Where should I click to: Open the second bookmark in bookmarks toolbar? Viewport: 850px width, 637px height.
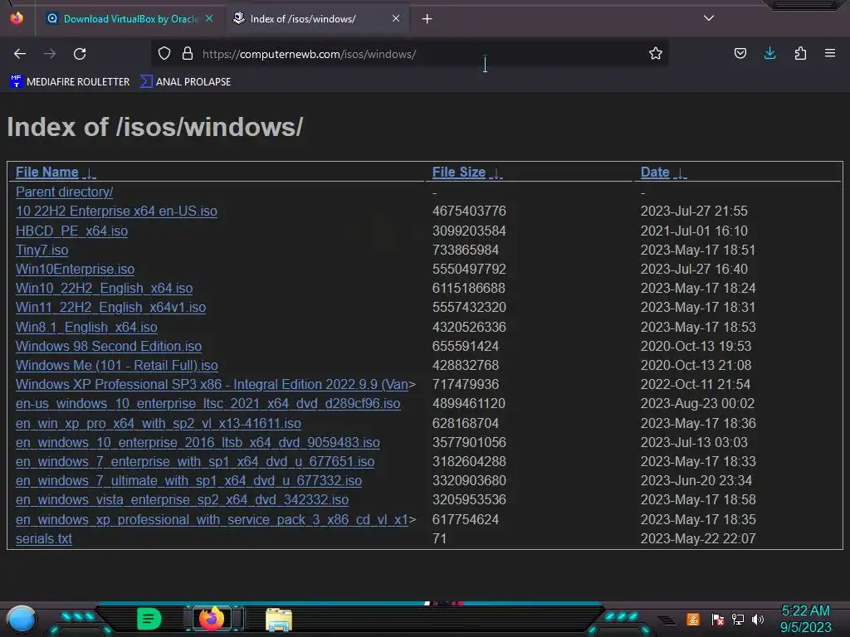tap(185, 82)
